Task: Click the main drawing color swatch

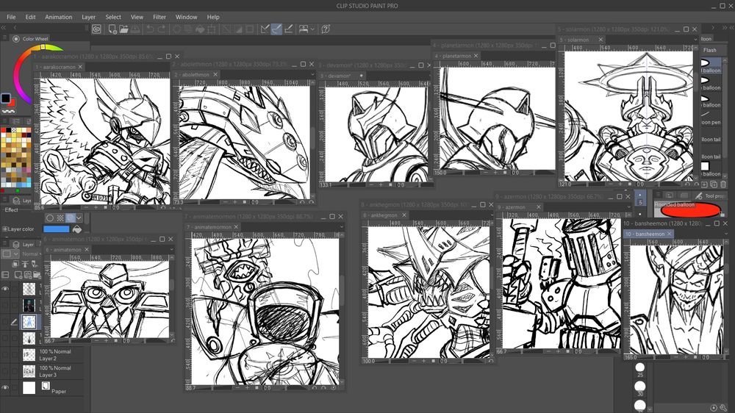Action: pyautogui.click(x=6, y=98)
